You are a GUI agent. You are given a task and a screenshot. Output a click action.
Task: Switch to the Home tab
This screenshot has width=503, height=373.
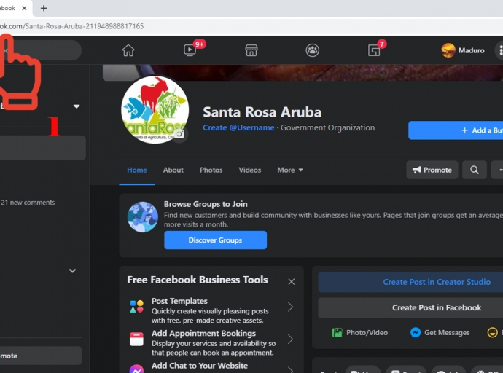click(137, 170)
